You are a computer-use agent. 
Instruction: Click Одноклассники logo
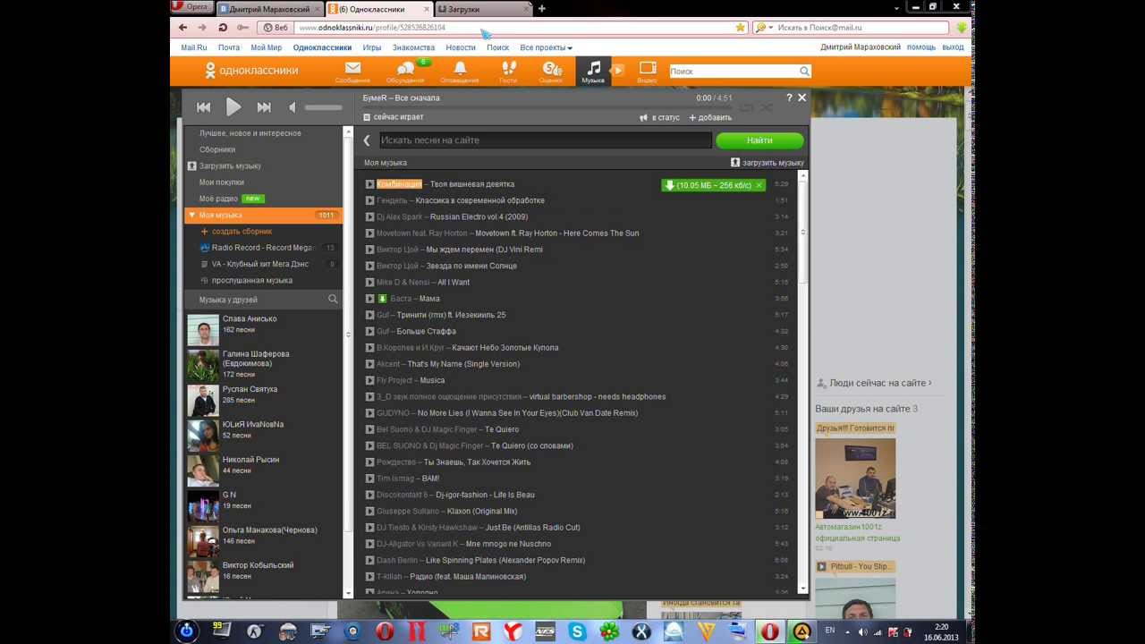pos(251,70)
